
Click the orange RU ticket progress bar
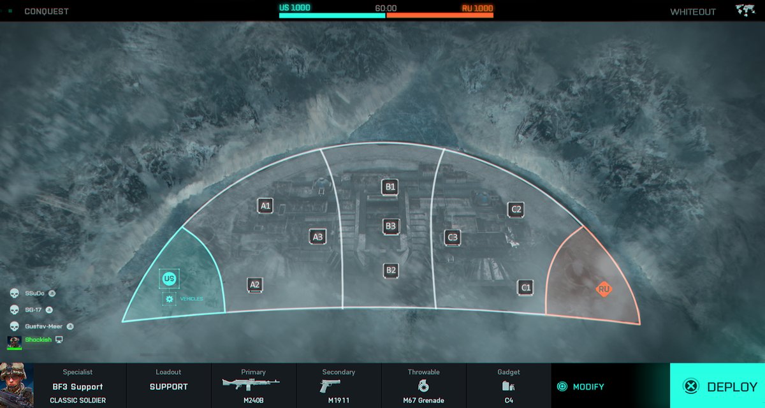(x=440, y=15)
